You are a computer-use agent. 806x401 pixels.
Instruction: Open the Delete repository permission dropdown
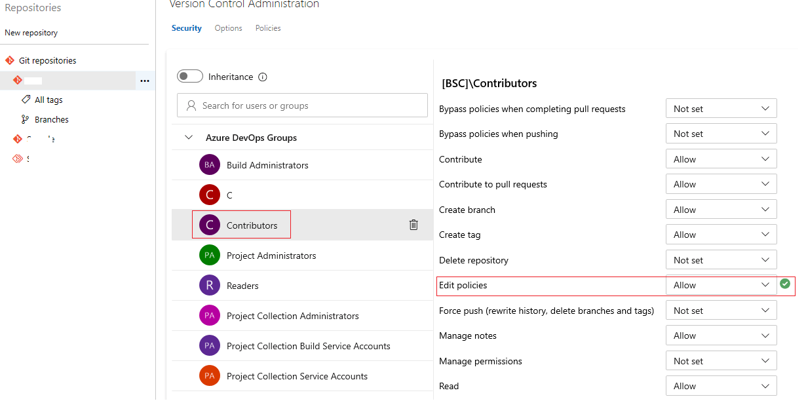[721, 260]
